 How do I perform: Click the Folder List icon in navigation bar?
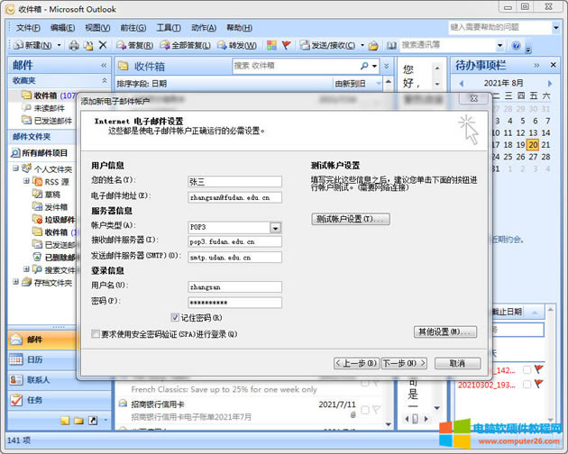click(x=78, y=421)
